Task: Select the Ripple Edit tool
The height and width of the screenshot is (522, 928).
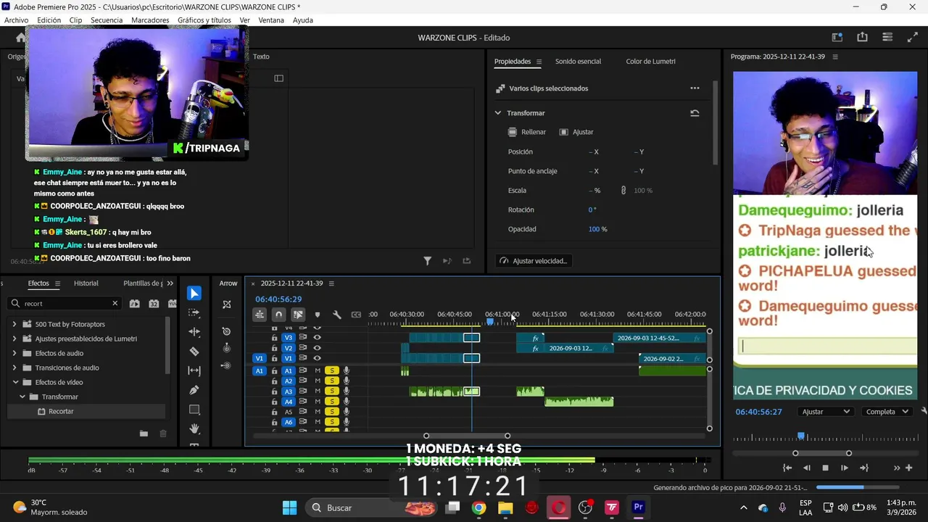Action: (x=194, y=331)
